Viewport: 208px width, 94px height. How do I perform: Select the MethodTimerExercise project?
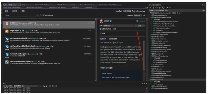(x=161, y=56)
